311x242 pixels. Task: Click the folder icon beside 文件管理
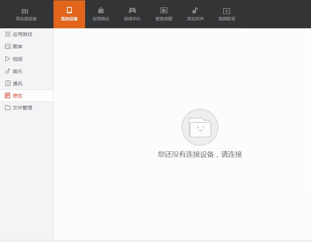click(8, 108)
